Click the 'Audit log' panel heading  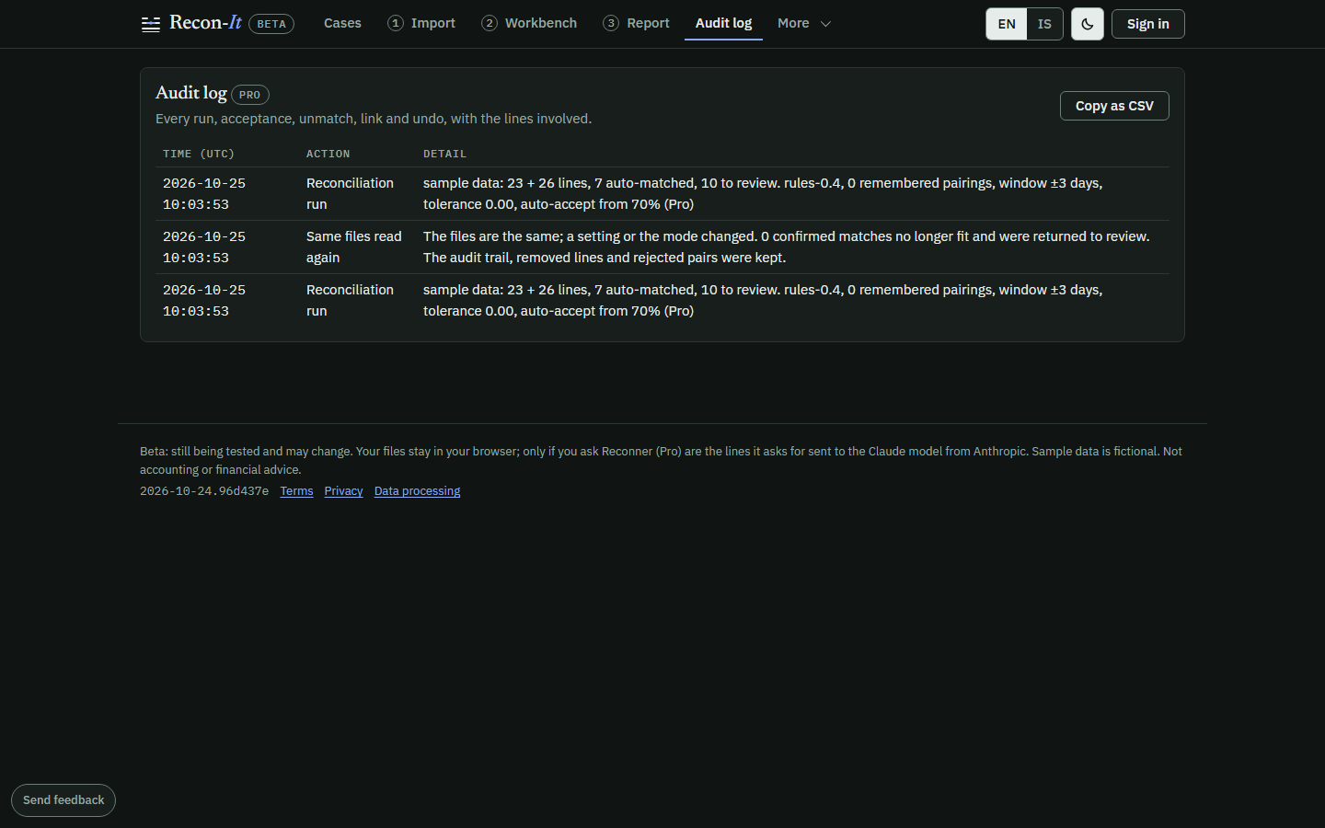click(x=191, y=93)
